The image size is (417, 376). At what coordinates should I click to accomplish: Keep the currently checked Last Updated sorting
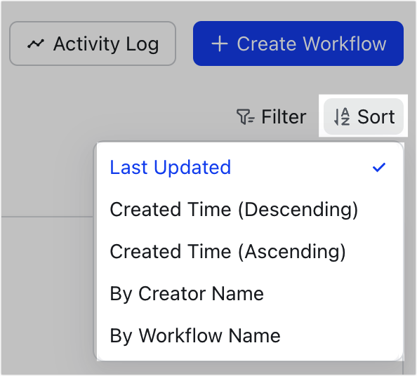point(250,168)
